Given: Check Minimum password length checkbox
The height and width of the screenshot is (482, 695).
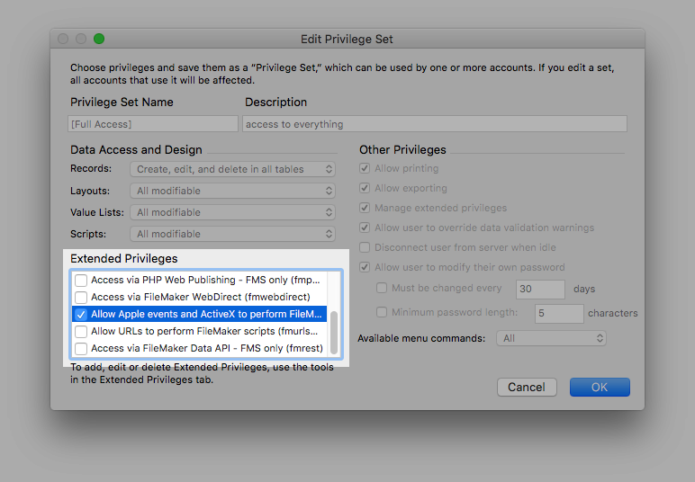Looking at the screenshot, I should [382, 312].
